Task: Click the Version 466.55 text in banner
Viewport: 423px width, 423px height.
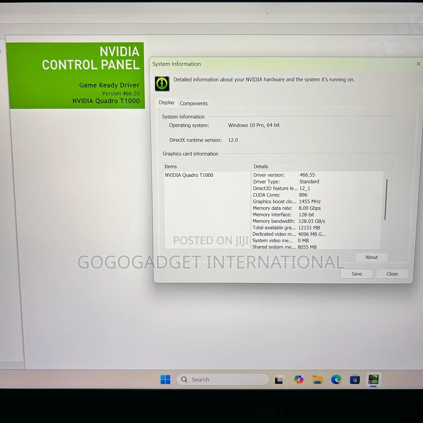Action: [121, 93]
